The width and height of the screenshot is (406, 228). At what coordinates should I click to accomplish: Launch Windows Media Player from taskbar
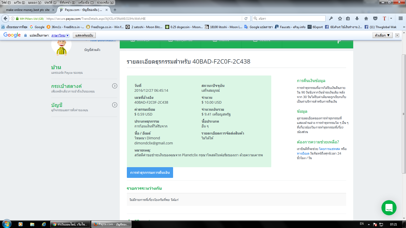21,224
